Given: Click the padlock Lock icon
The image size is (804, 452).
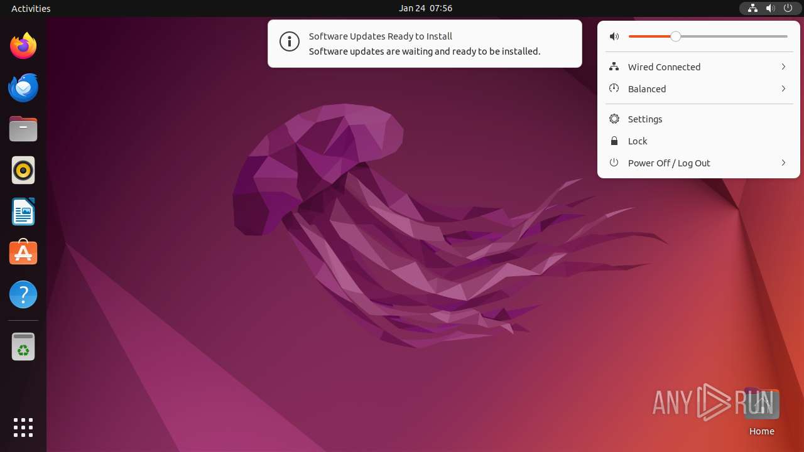Looking at the screenshot, I should [614, 141].
